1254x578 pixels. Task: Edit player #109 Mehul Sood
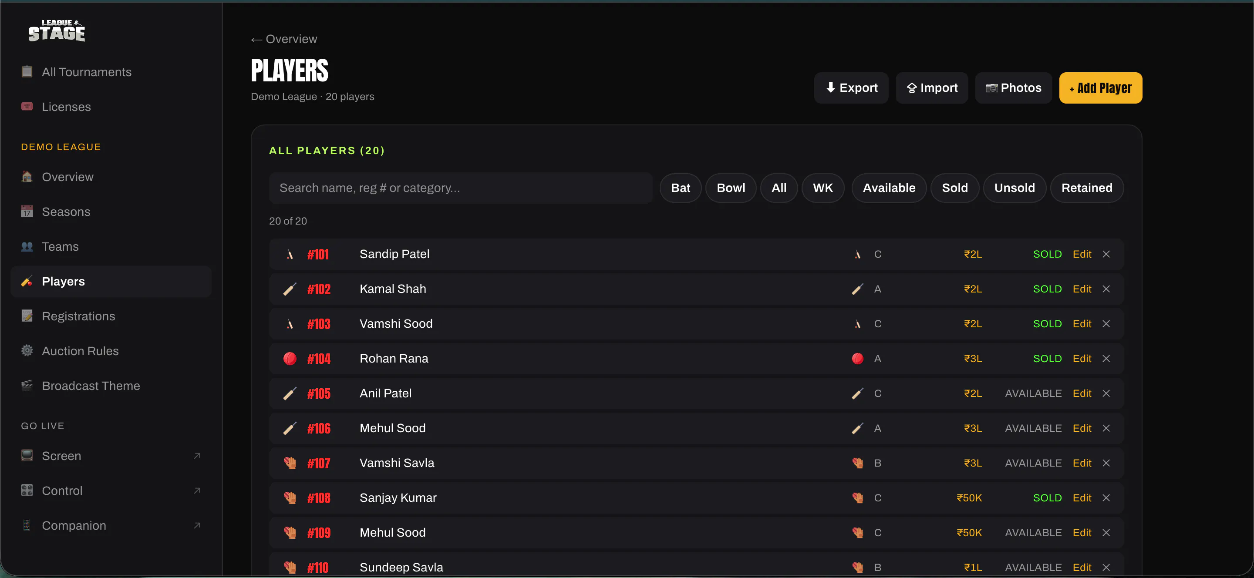[1082, 533]
